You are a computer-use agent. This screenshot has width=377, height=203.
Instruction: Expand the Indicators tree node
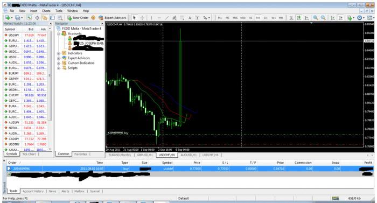[58, 53]
